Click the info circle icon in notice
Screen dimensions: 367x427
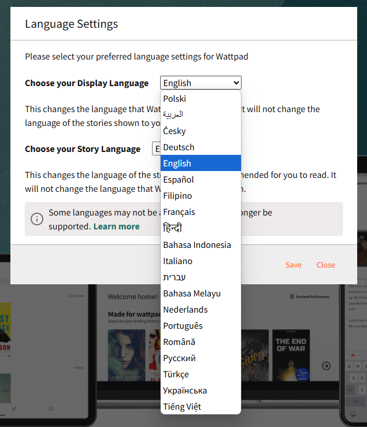tap(37, 219)
